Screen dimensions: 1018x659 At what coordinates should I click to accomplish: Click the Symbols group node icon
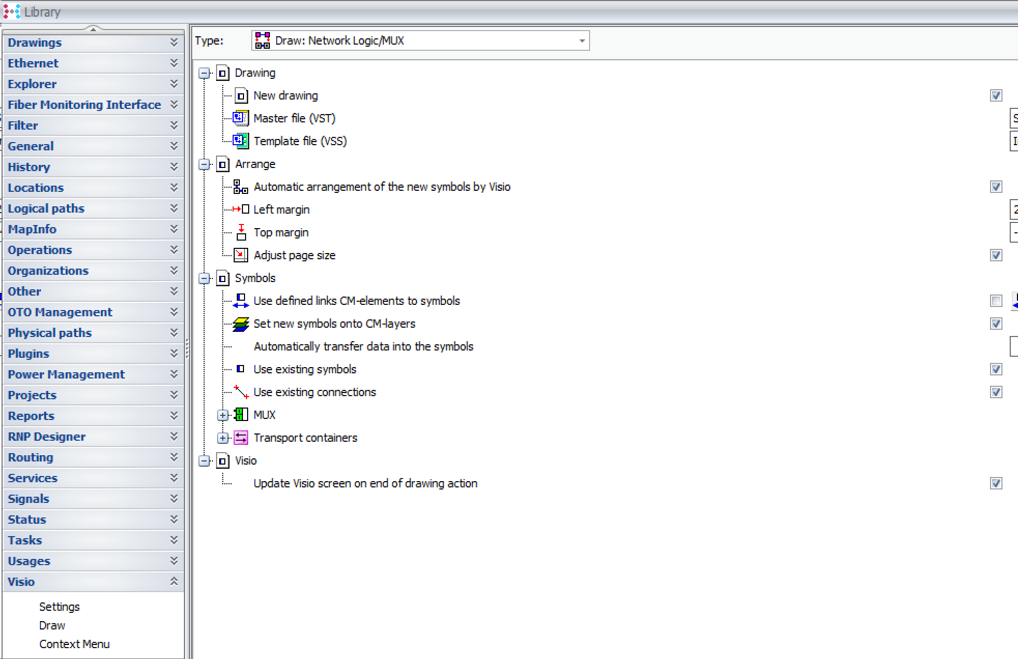tap(223, 278)
